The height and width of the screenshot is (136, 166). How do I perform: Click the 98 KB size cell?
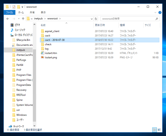tap(155, 57)
